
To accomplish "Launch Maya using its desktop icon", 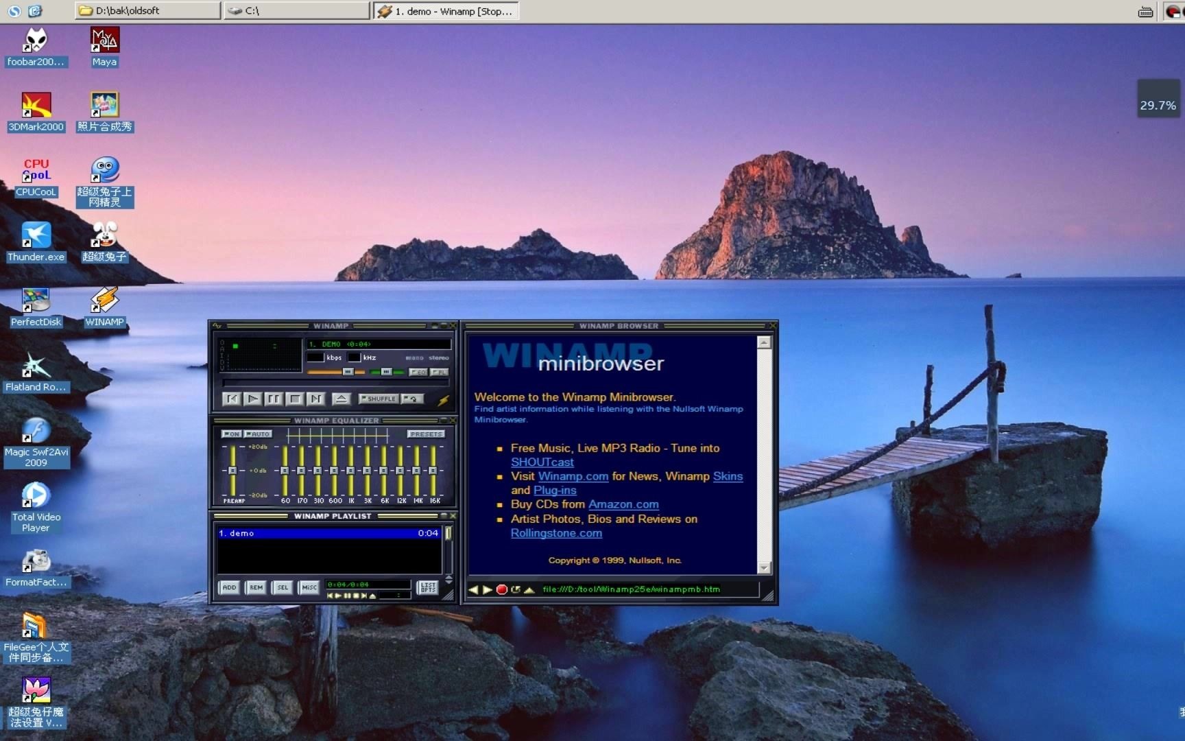I will [104, 39].
